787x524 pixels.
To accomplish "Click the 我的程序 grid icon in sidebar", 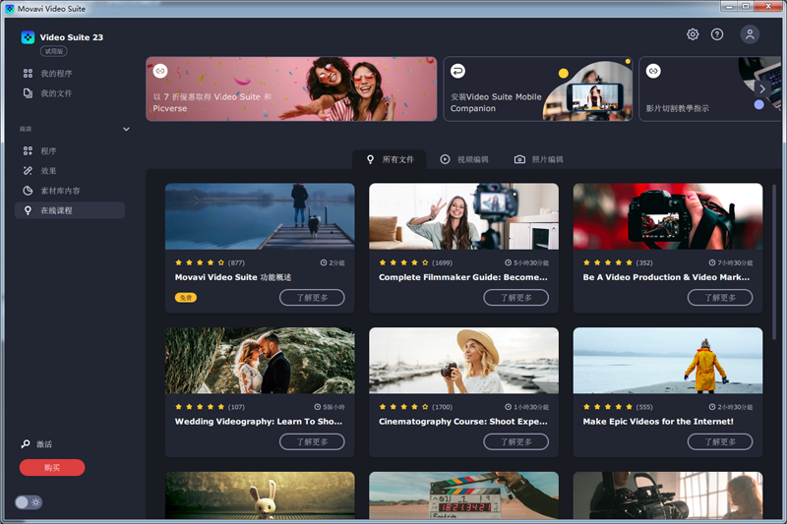I will [x=28, y=74].
